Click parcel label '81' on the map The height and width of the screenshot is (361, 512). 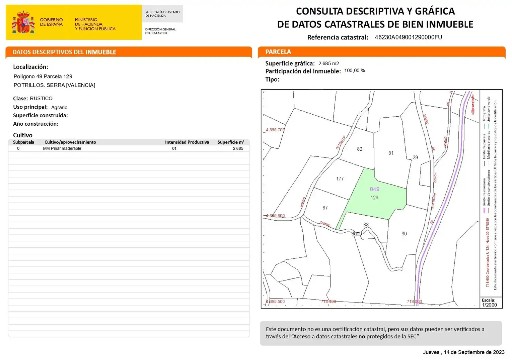[x=391, y=153]
